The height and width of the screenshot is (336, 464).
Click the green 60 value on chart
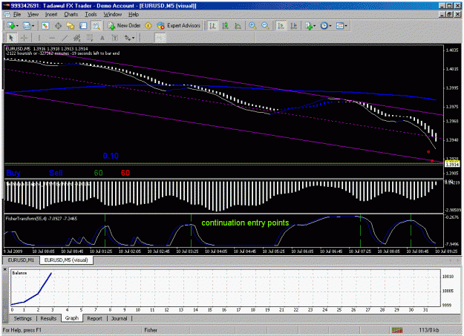98,173
